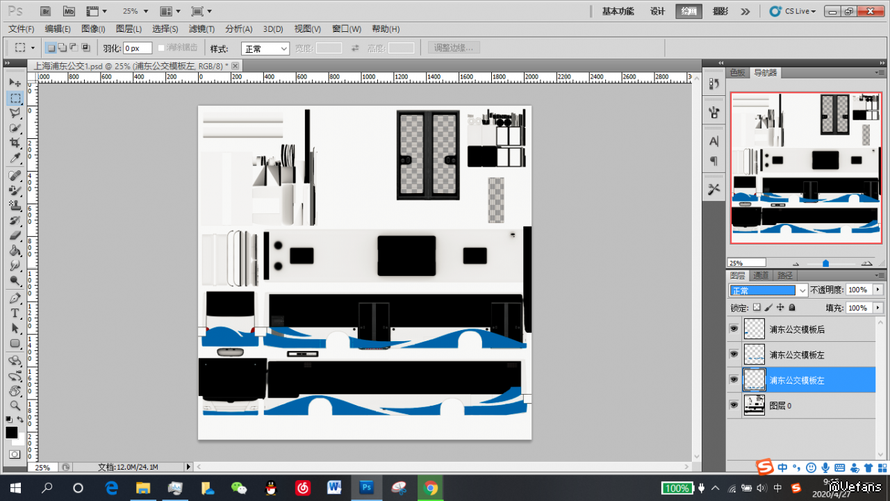Click the 基本功能 workspace button
The image size is (890, 501).
pos(618,11)
